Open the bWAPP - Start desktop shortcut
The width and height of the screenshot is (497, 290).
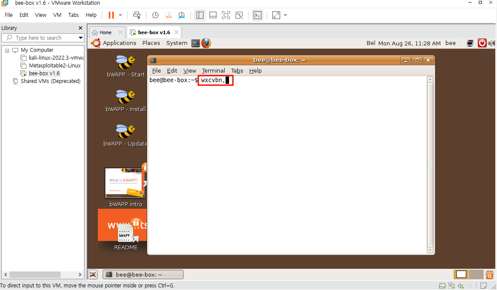126,67
